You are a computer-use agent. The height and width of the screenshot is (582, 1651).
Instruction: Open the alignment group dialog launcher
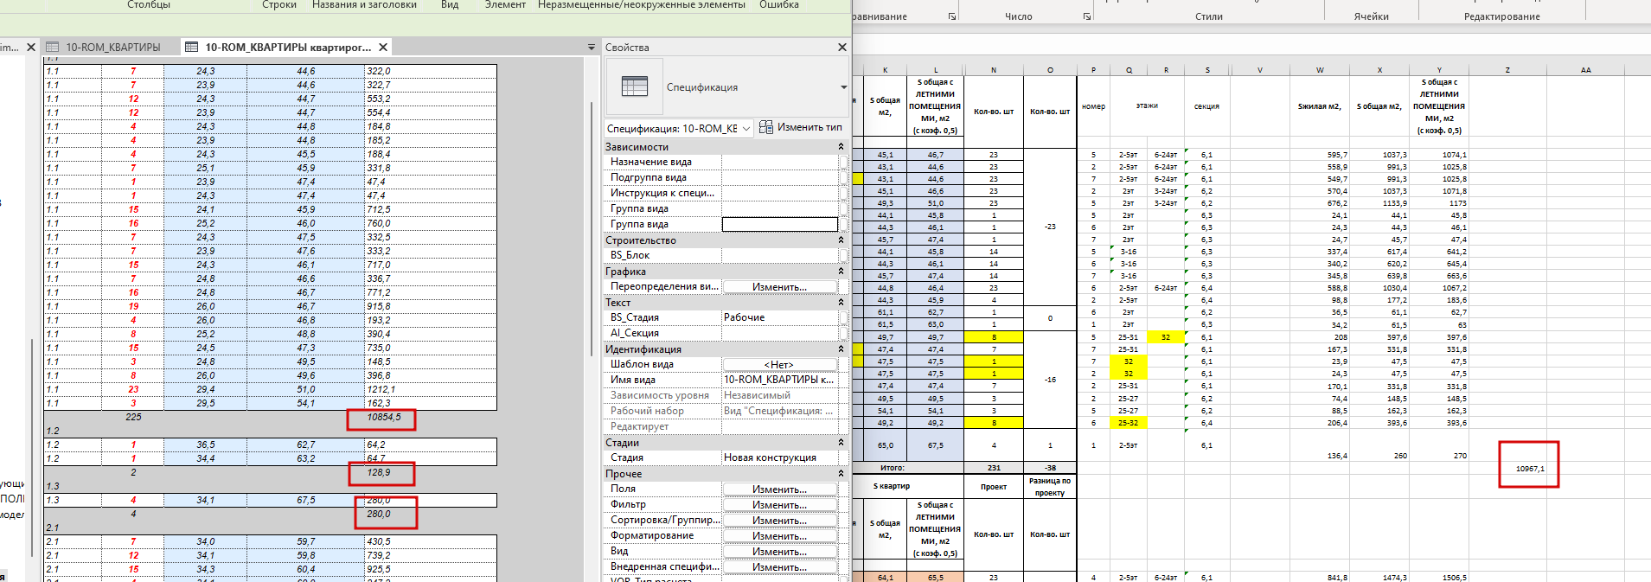pos(952,16)
